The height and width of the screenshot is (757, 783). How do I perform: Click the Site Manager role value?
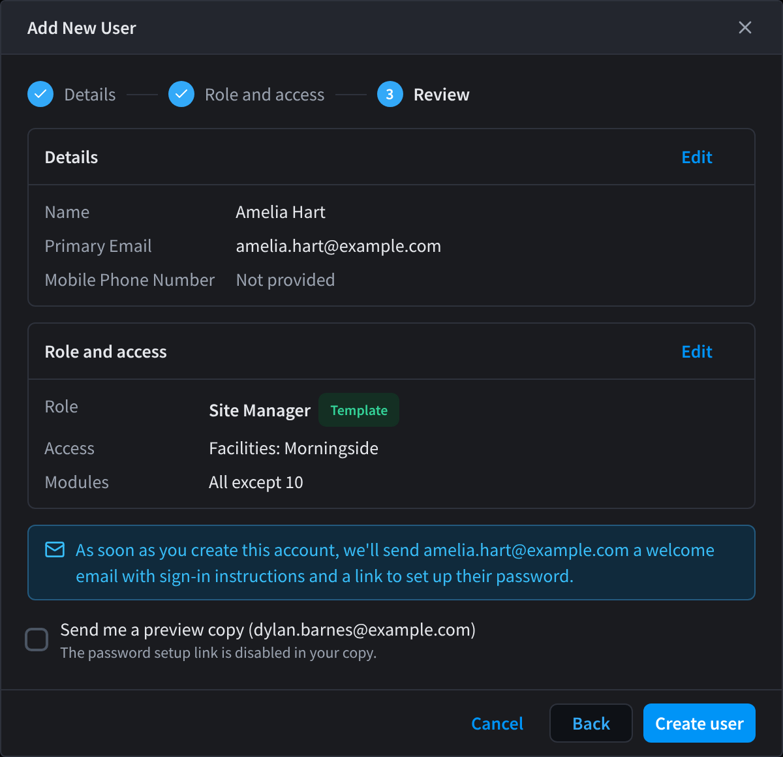pyautogui.click(x=260, y=410)
